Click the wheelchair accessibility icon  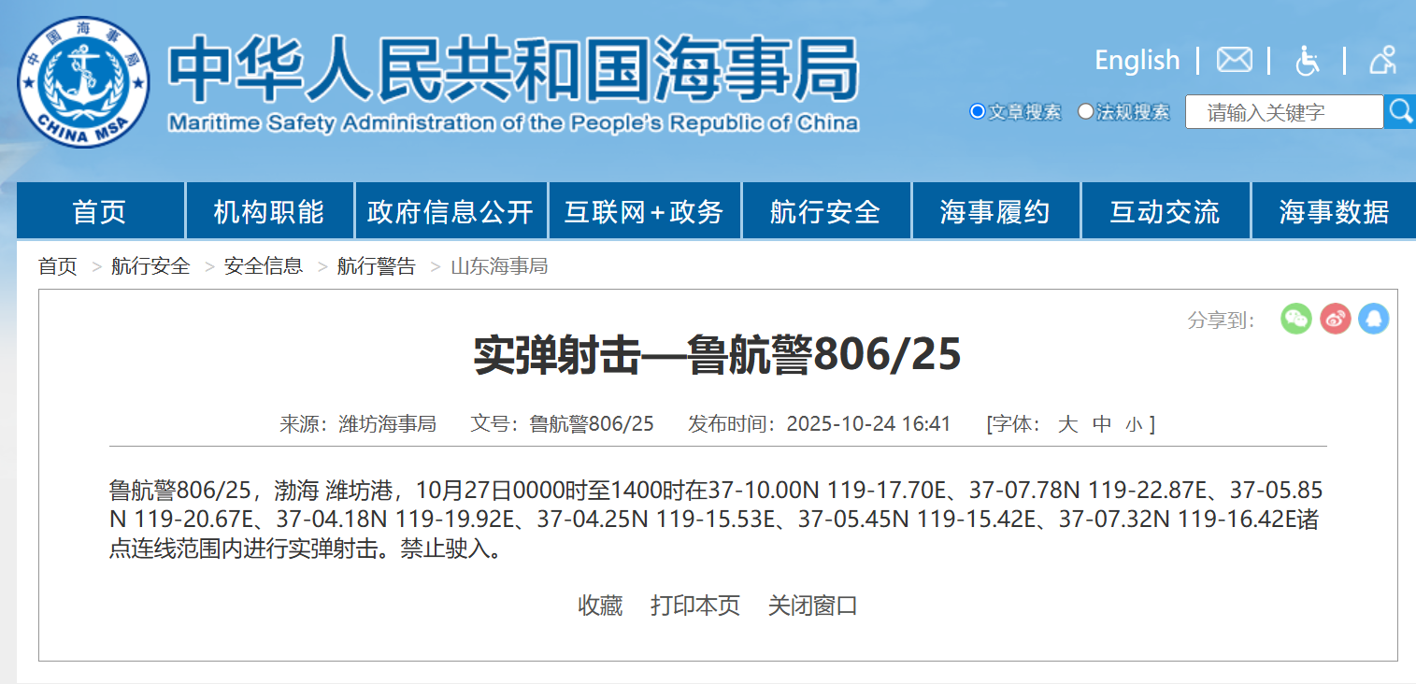(1307, 61)
